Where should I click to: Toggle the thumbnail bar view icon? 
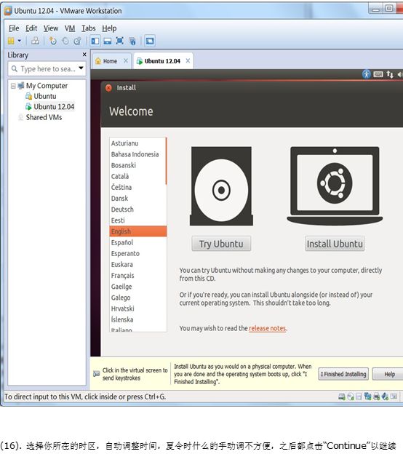108,41
